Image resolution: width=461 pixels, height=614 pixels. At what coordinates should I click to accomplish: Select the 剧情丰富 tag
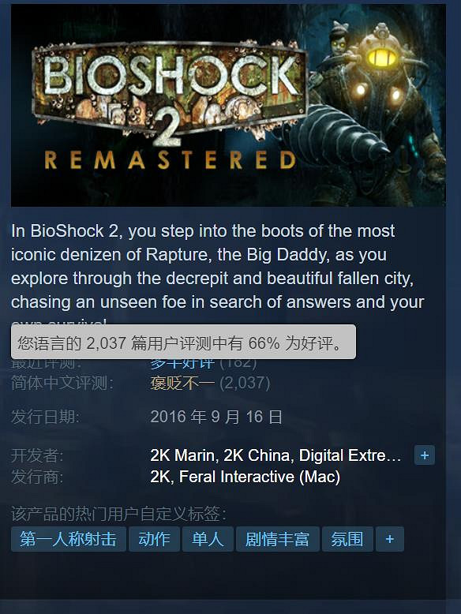tap(278, 539)
